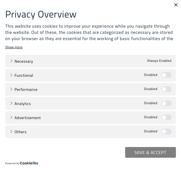
Task: Turn on the Analytics cookies switch
Action: (166, 103)
